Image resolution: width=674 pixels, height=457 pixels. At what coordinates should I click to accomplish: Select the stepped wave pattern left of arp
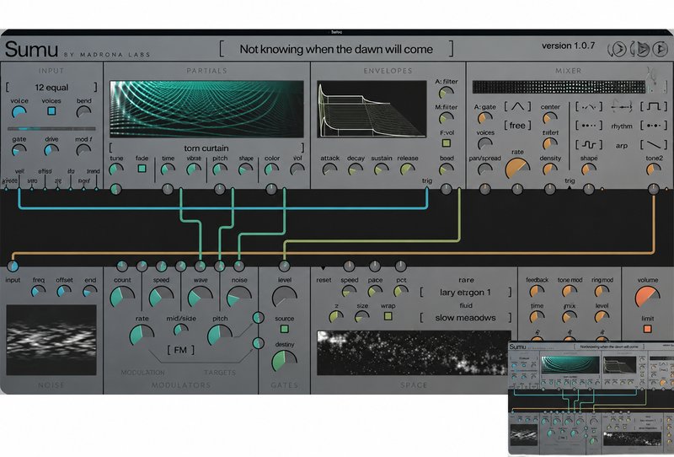(x=589, y=144)
